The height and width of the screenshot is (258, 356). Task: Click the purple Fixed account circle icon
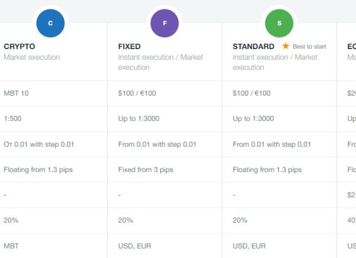[x=165, y=23]
